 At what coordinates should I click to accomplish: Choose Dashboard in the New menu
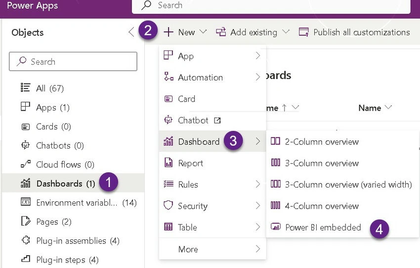tap(212, 141)
